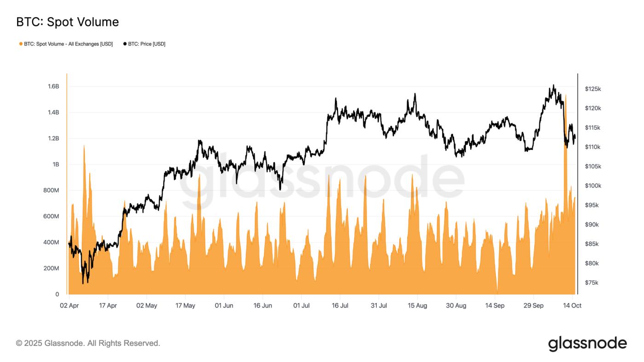This screenshot has height=362, width=644.
Task: Click the '1B' volume axis label
Action: pyautogui.click(x=55, y=165)
